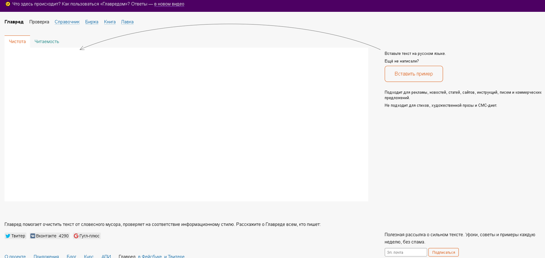Screen dimensions: 545x258
Task: Focus the Эл. почта email field
Action: click(406, 252)
